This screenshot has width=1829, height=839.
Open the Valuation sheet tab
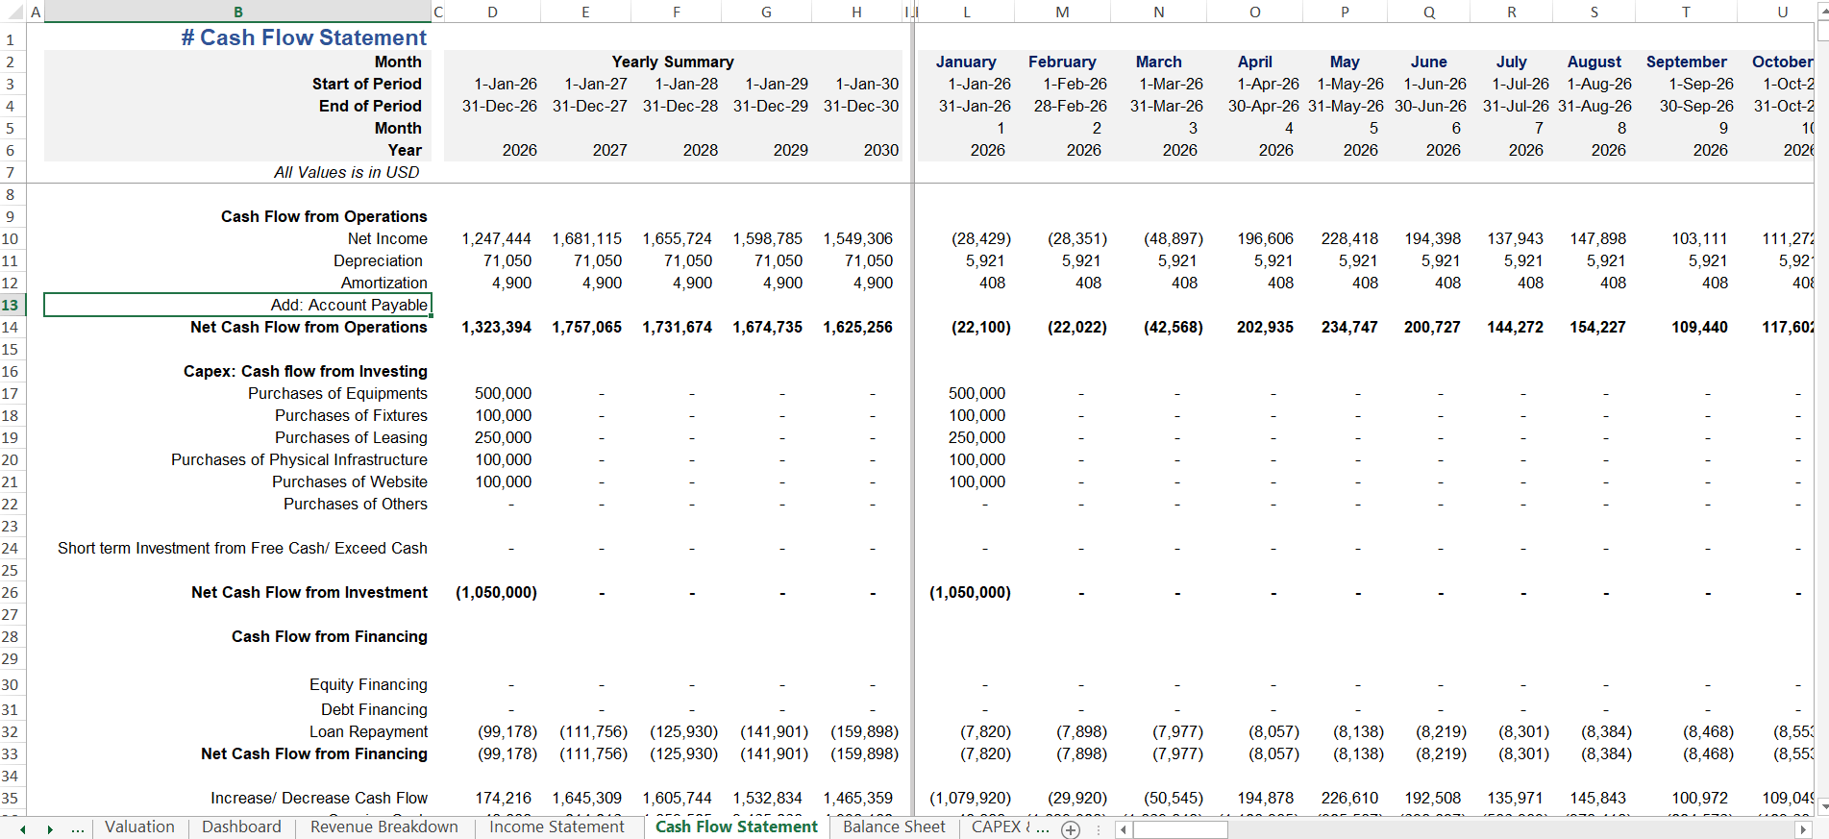(x=139, y=827)
